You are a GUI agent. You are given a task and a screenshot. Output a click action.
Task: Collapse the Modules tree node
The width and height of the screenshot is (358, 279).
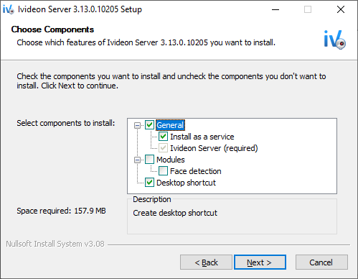(137, 160)
